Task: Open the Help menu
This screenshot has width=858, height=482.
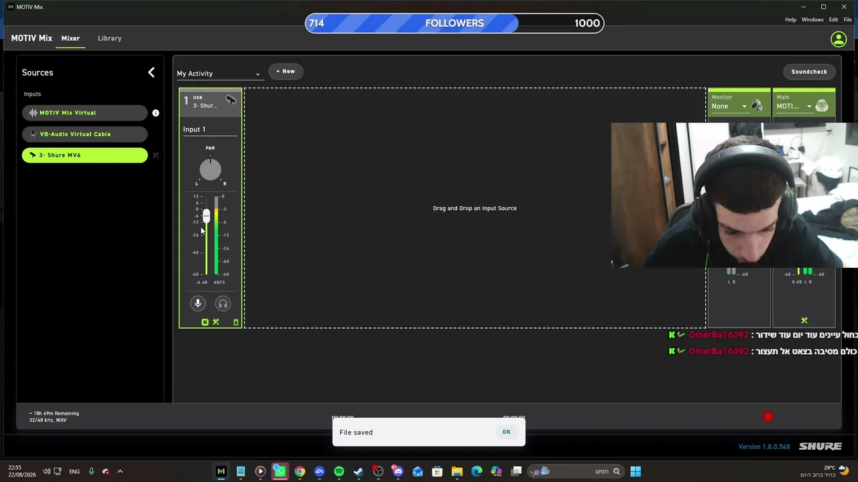Action: pos(790,19)
